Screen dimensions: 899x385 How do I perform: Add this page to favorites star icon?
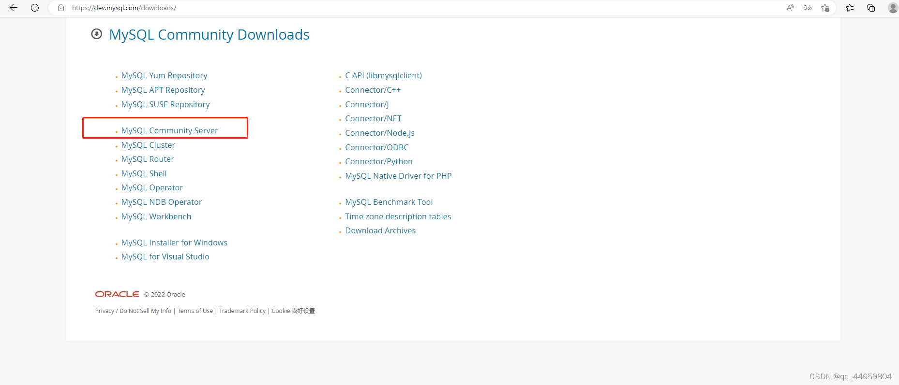coord(825,8)
